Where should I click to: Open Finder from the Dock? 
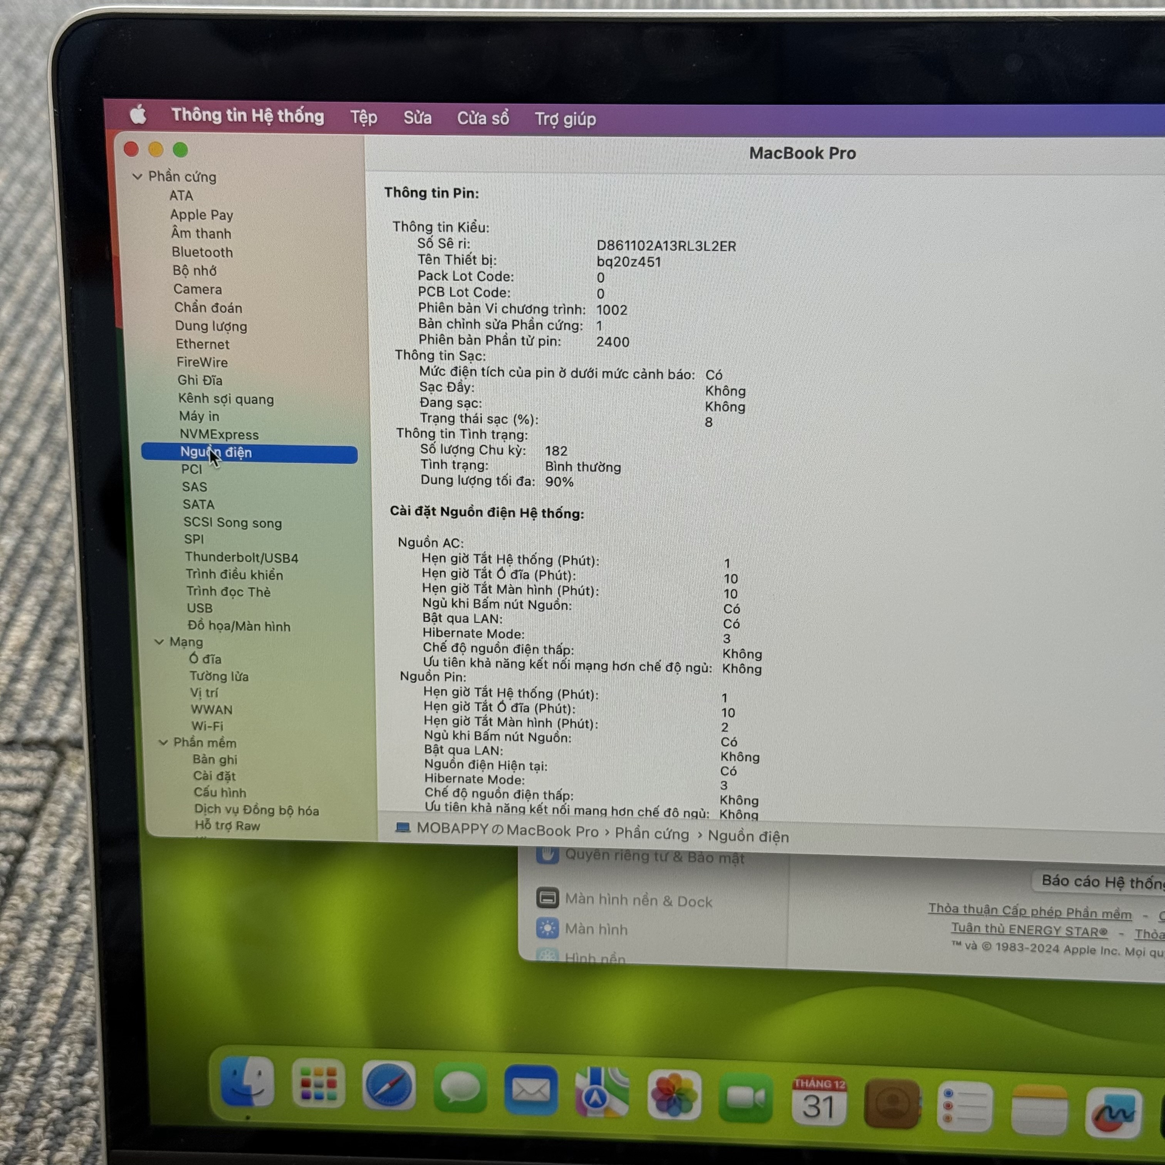[x=247, y=1082]
